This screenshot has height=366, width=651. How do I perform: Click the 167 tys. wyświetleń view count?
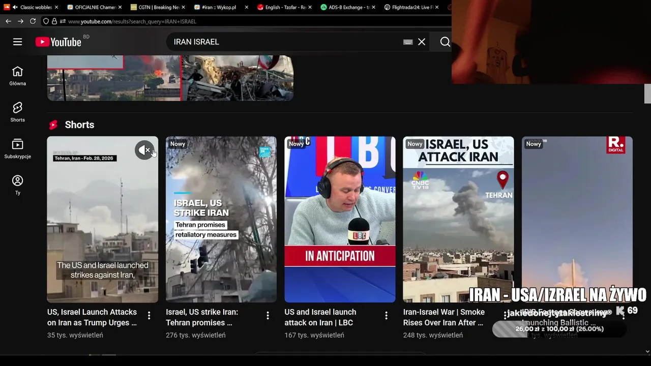314,335
